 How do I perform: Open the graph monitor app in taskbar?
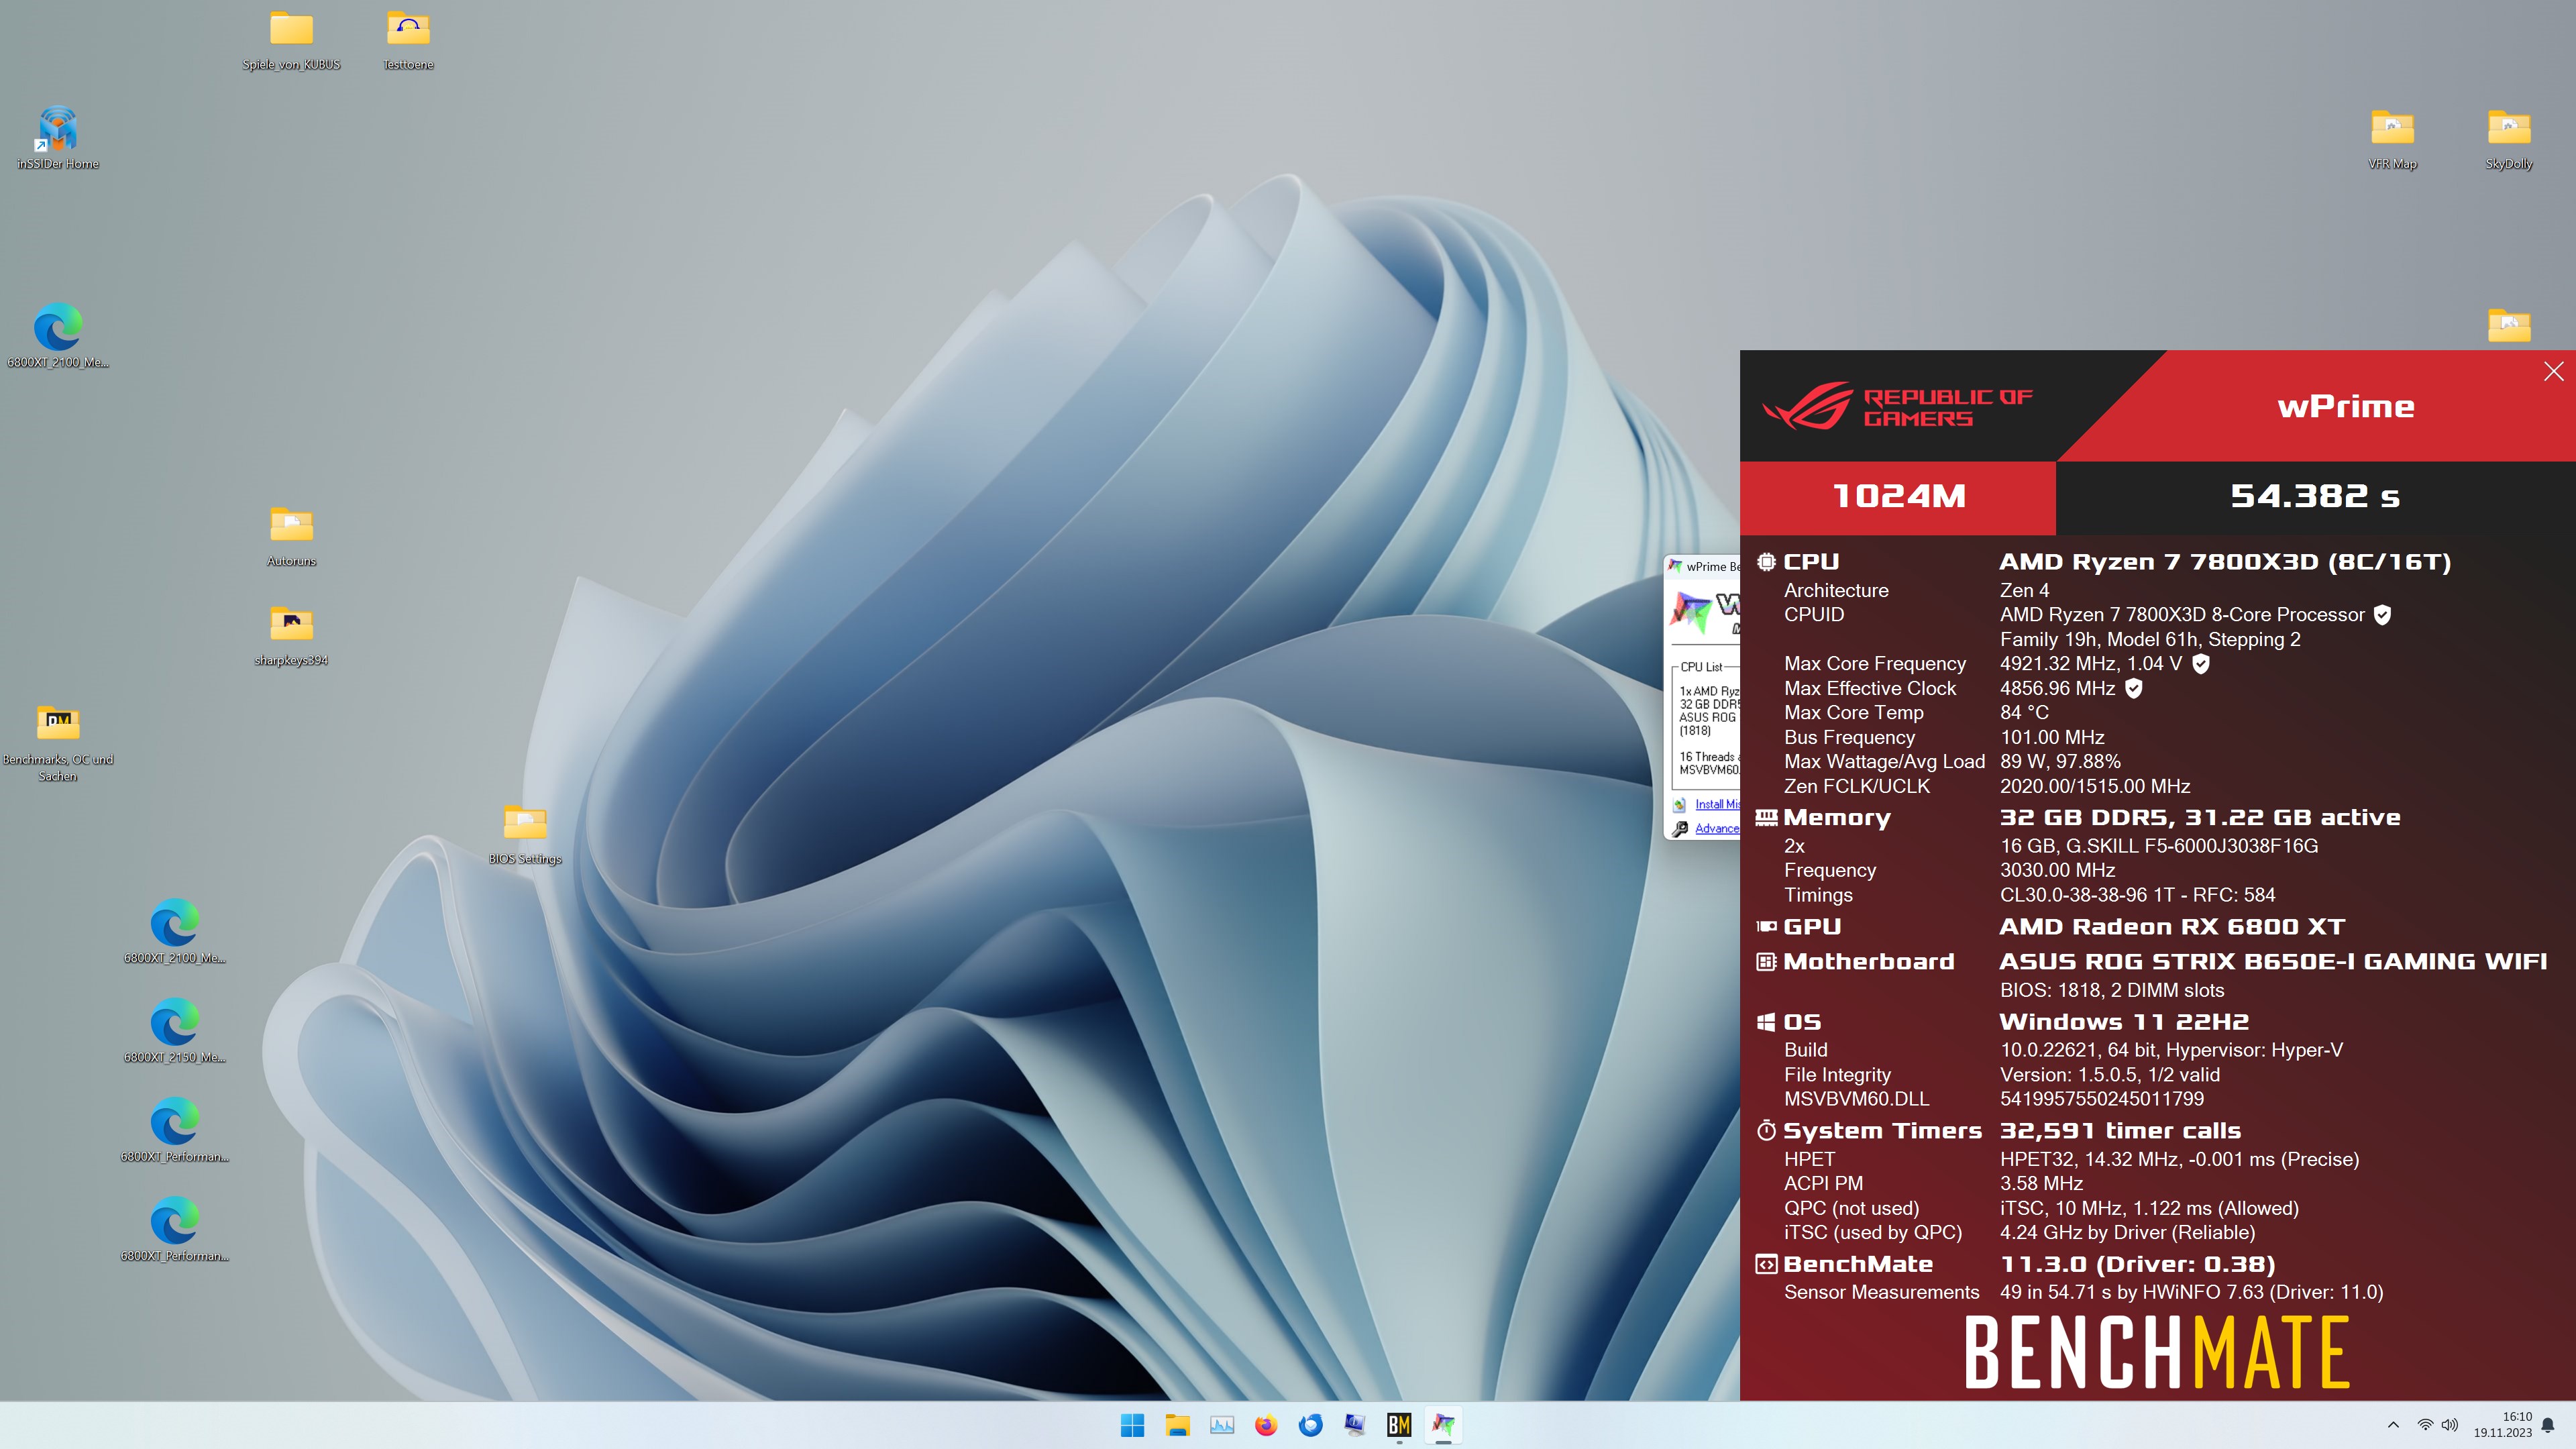[1221, 1425]
